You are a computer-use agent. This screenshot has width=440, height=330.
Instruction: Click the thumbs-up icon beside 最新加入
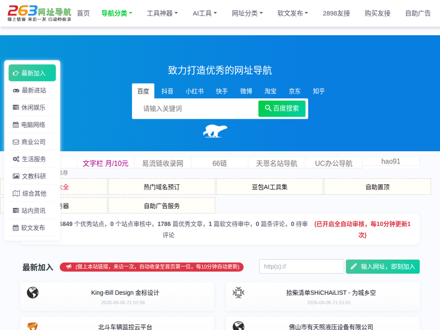pyautogui.click(x=16, y=73)
